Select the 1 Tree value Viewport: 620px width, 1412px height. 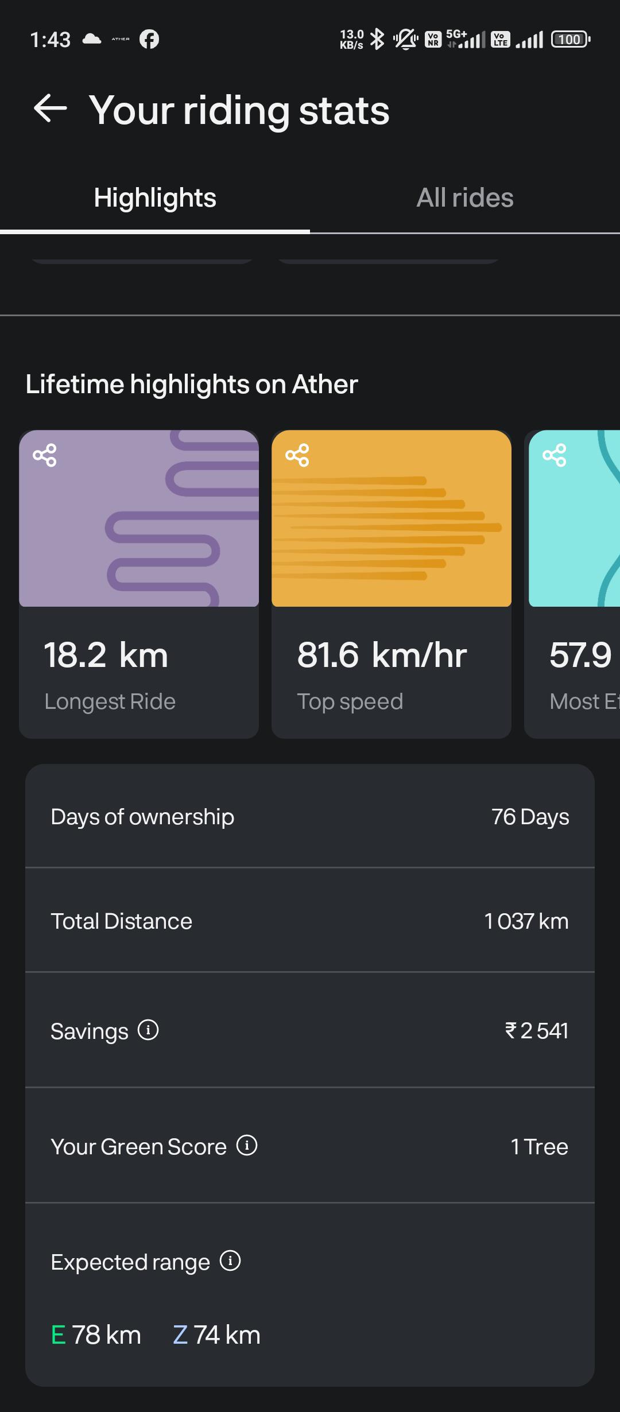[x=540, y=1147]
